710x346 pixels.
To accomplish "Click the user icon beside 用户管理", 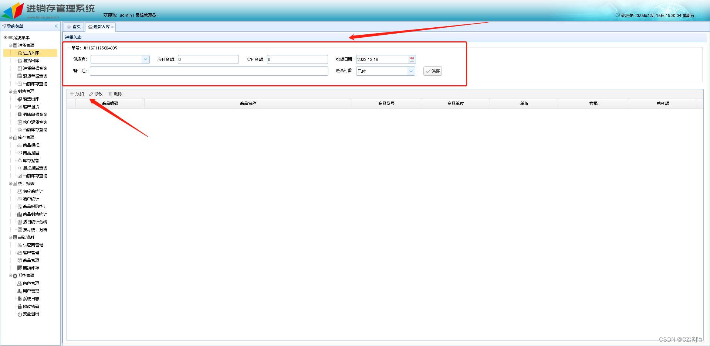I will (x=20, y=291).
